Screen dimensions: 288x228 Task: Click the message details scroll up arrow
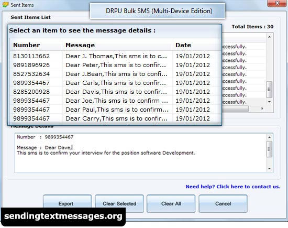click(x=269, y=137)
